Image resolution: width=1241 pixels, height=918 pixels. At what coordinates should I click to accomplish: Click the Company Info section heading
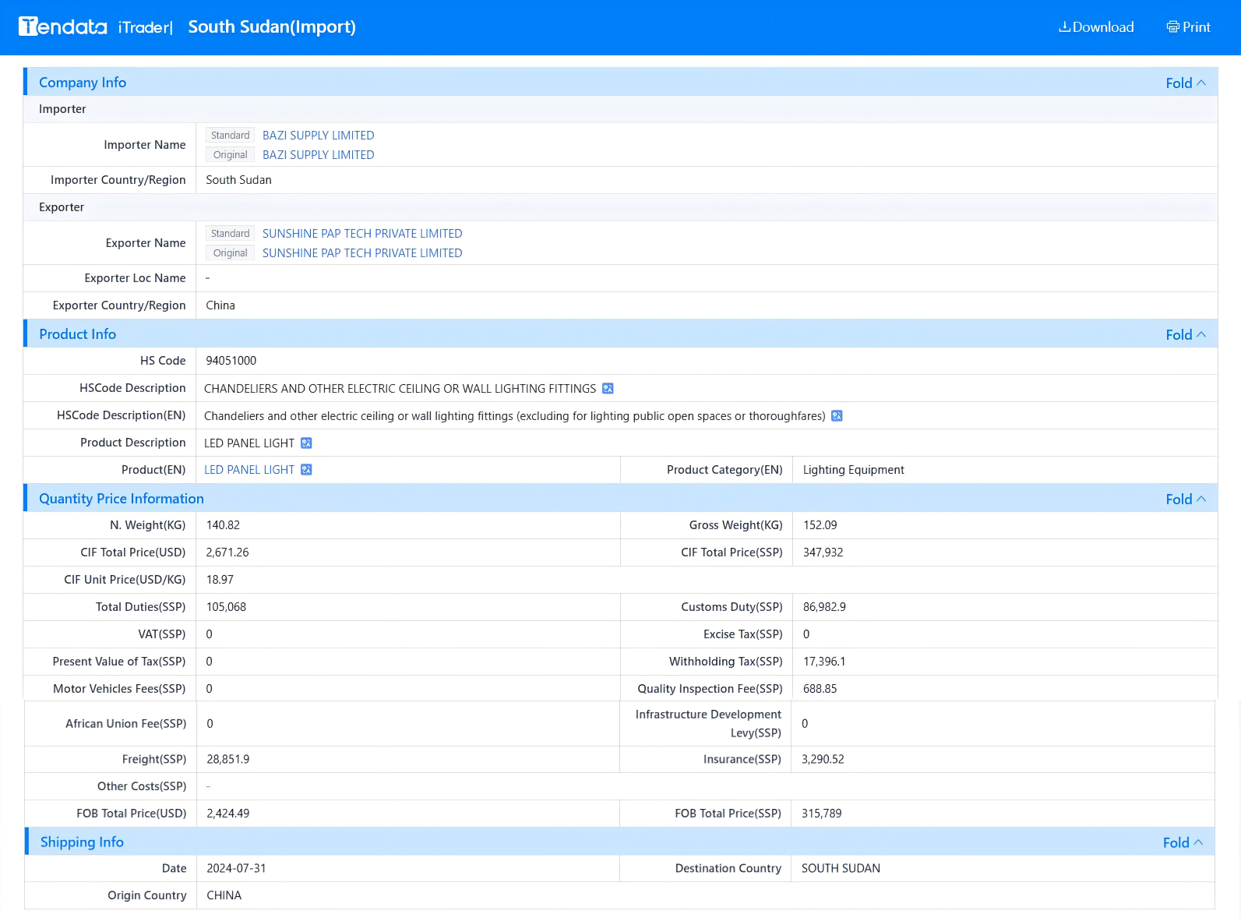pyautogui.click(x=83, y=83)
